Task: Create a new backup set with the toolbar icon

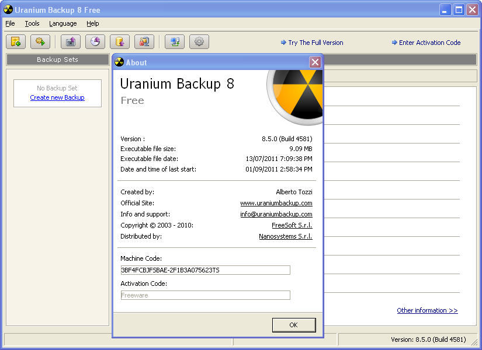Action: pos(16,41)
